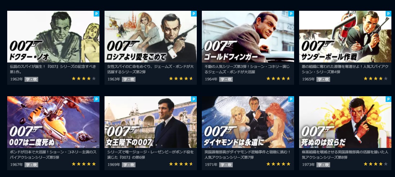
Task: Open the ドクター・ノオ movie poster
Action: tap(53, 37)
